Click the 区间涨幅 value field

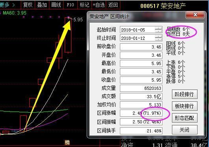click(x=141, y=113)
